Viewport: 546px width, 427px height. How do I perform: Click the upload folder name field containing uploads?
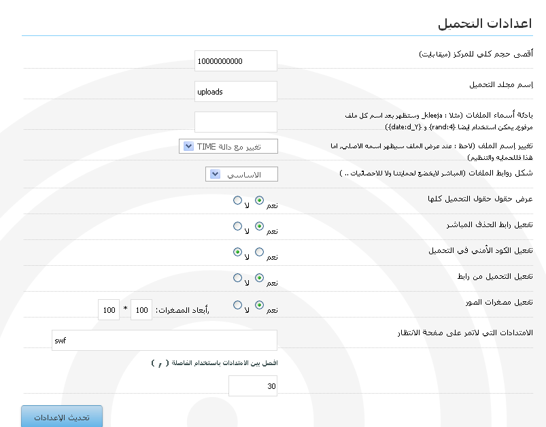click(x=235, y=91)
